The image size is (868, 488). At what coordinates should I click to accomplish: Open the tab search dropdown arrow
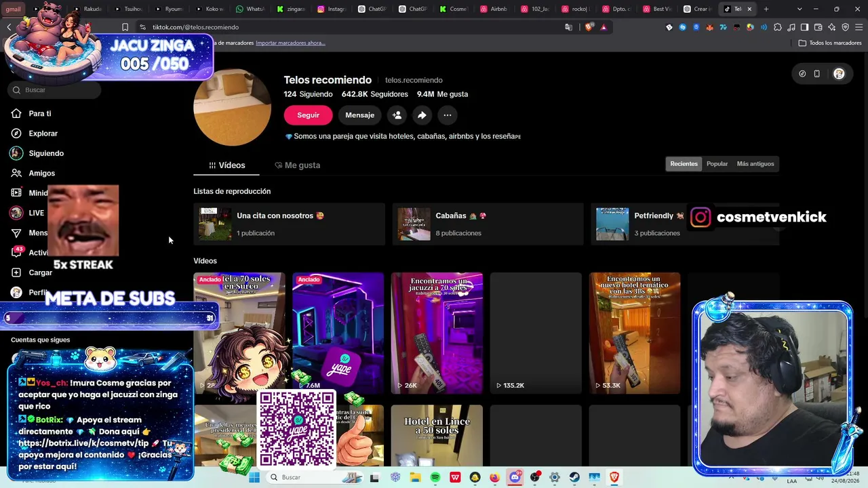click(800, 9)
